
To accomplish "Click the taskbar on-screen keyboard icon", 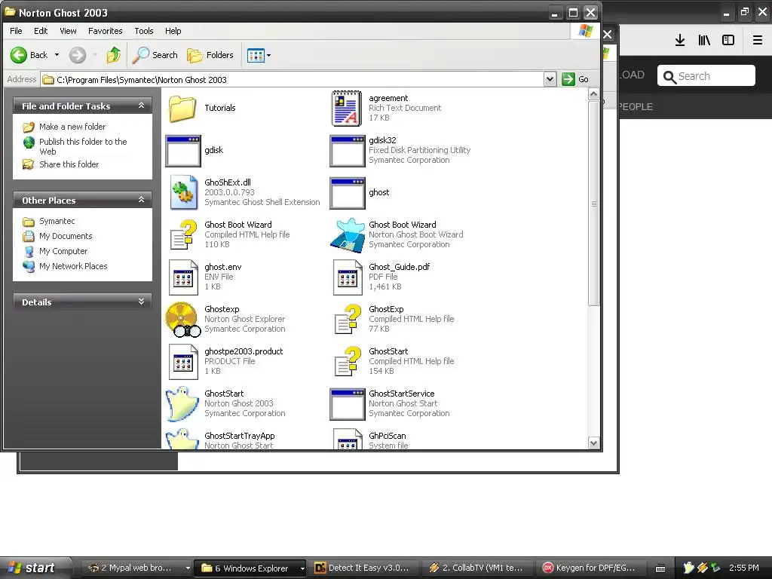I will (x=660, y=568).
